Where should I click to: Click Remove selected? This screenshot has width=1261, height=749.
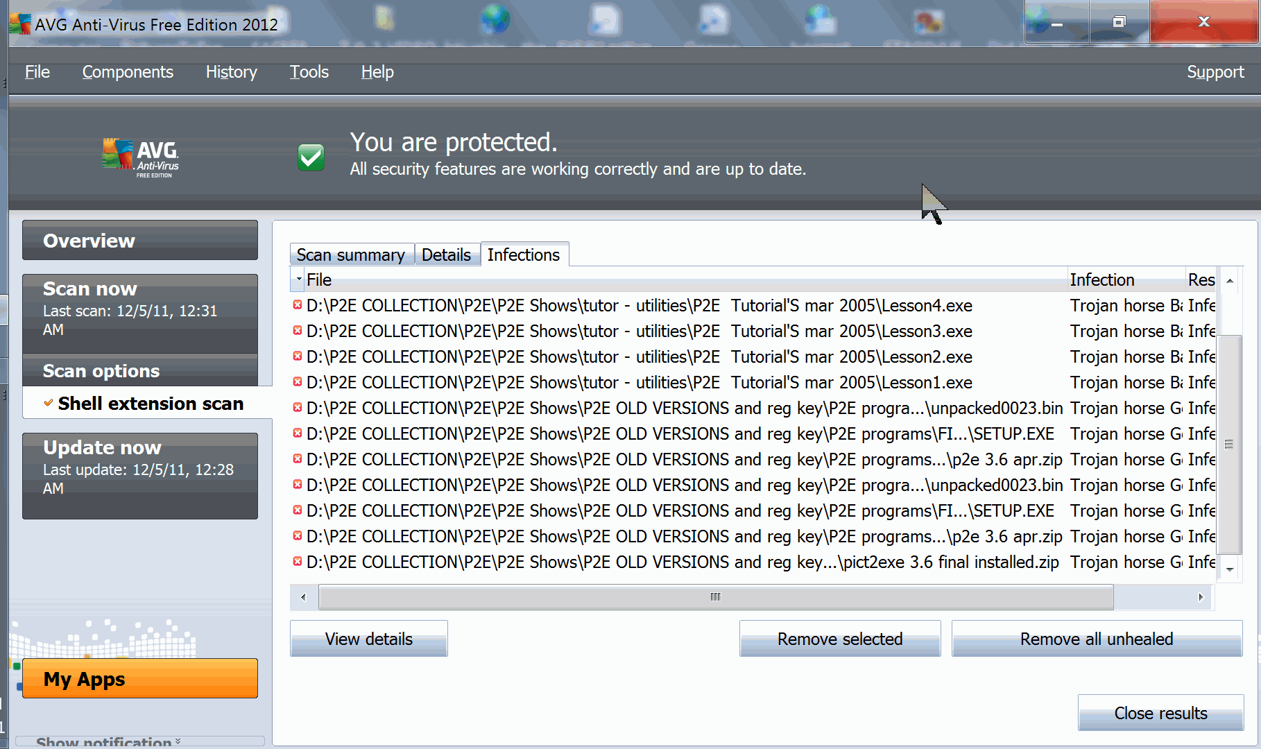tap(840, 639)
